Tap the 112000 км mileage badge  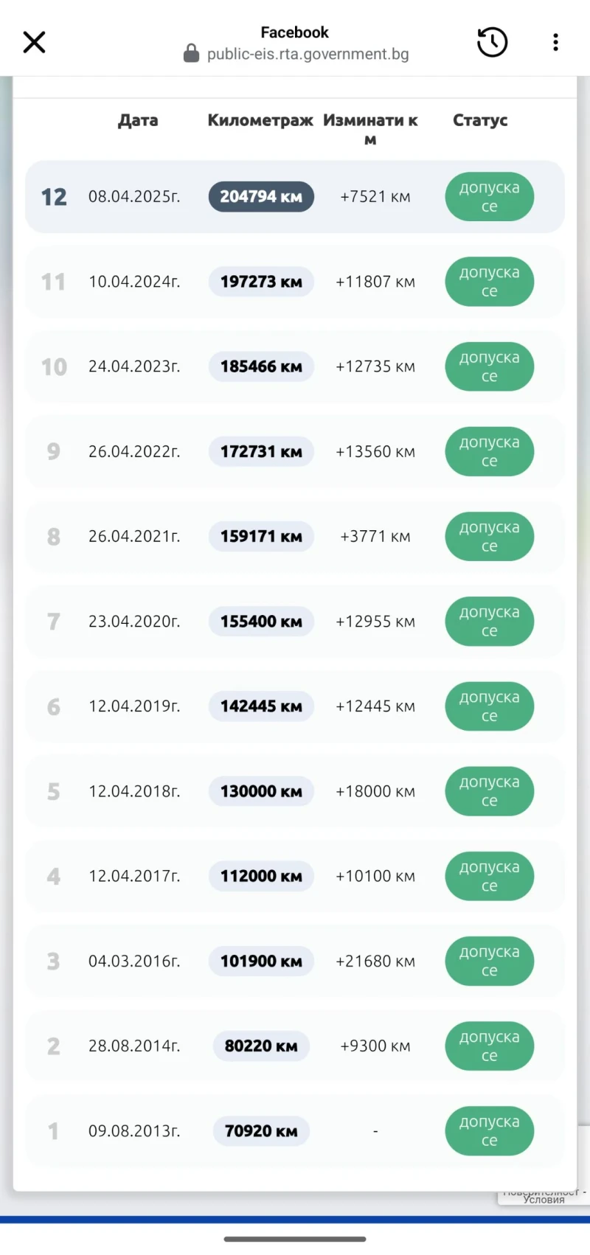[x=261, y=876]
